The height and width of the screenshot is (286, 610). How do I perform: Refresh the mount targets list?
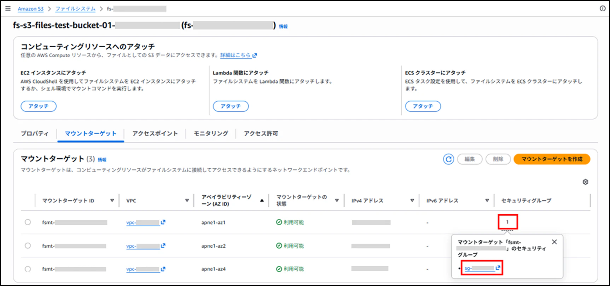click(x=448, y=159)
